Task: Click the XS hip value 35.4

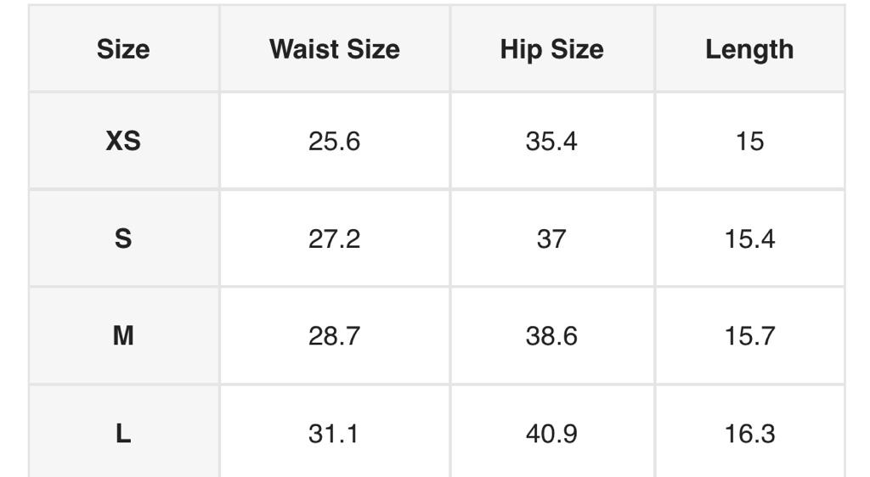Action: (x=551, y=141)
